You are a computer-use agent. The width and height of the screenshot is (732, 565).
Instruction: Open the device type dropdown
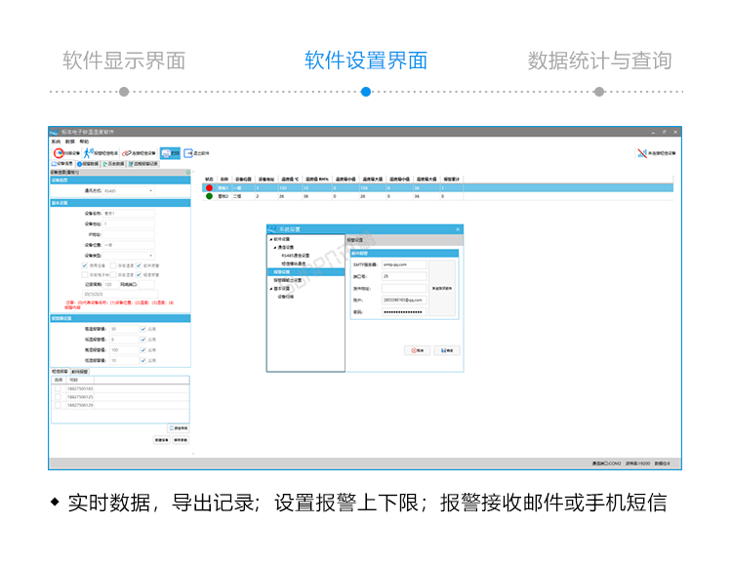pyautogui.click(x=150, y=255)
